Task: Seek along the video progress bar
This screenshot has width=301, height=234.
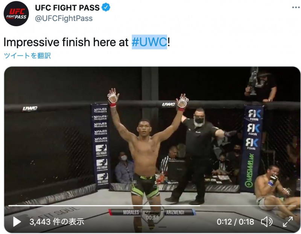Action: [152, 205]
